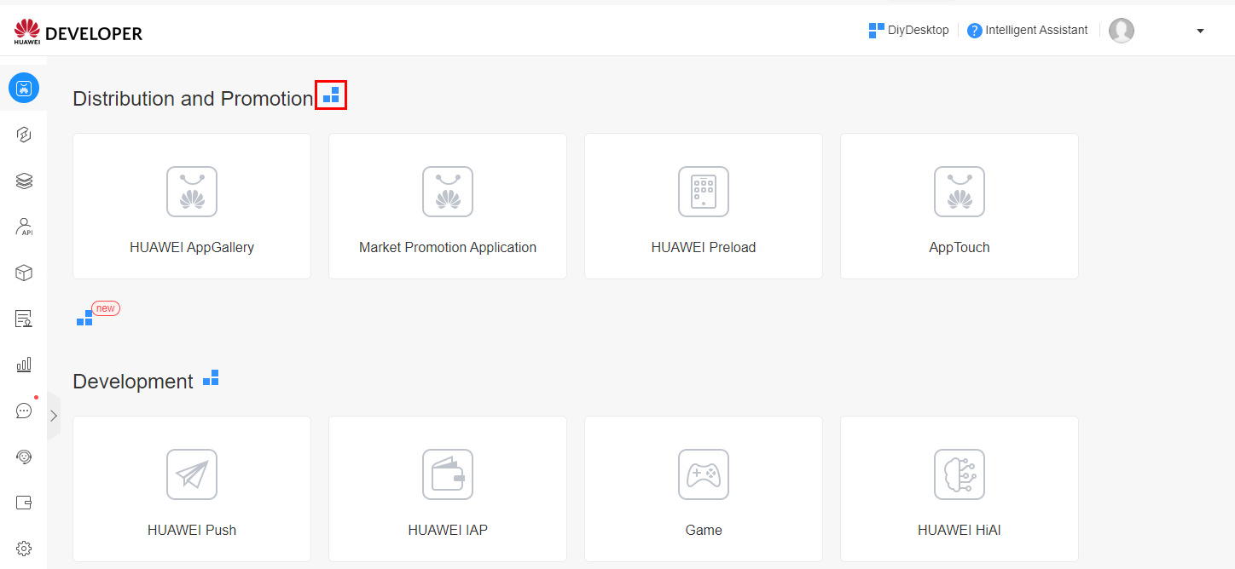Expand the account dropdown arrow
The height and width of the screenshot is (569, 1235).
point(1201,31)
